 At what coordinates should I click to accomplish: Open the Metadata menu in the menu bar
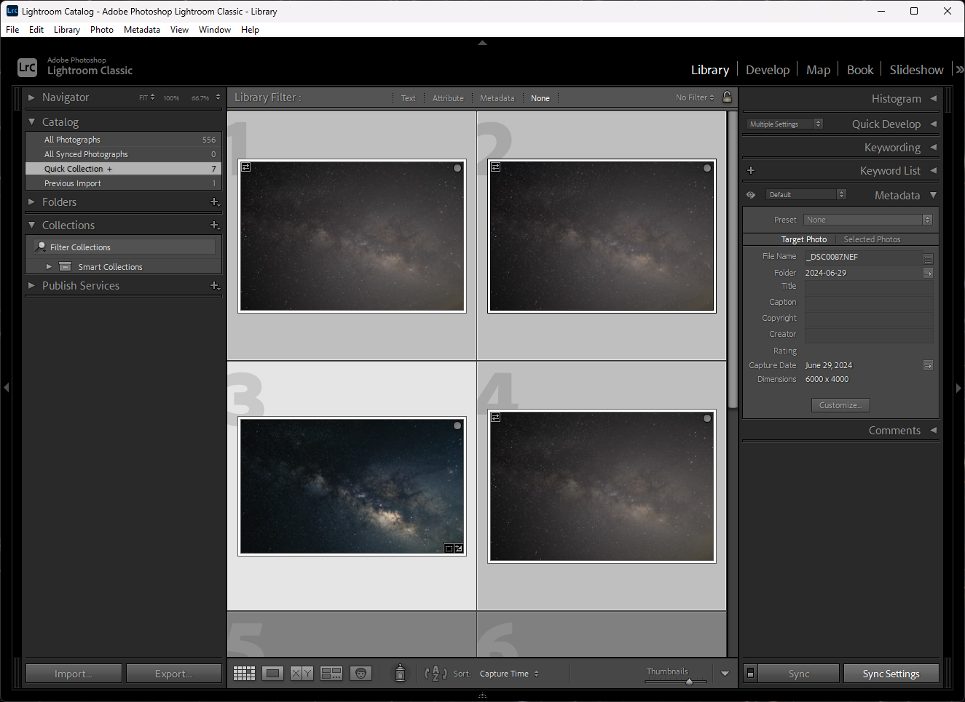pos(142,30)
